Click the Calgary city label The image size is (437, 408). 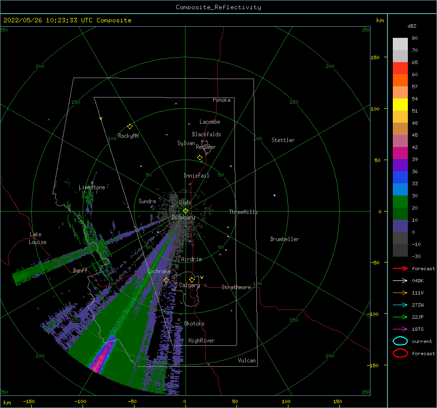[x=189, y=285]
